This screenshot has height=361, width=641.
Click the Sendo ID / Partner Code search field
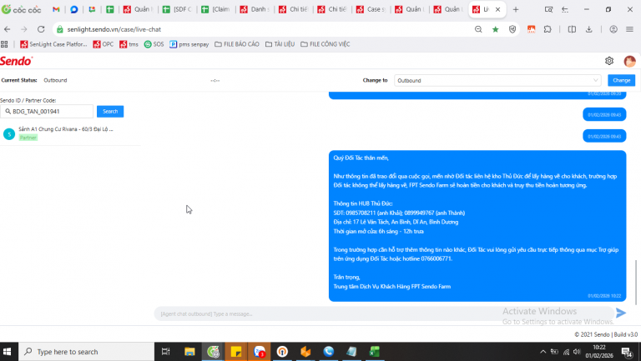point(47,111)
